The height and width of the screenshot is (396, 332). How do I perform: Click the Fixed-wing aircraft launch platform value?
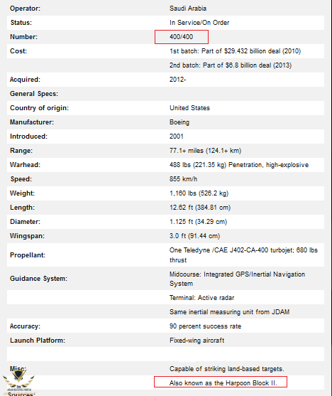pyautogui.click(x=197, y=341)
